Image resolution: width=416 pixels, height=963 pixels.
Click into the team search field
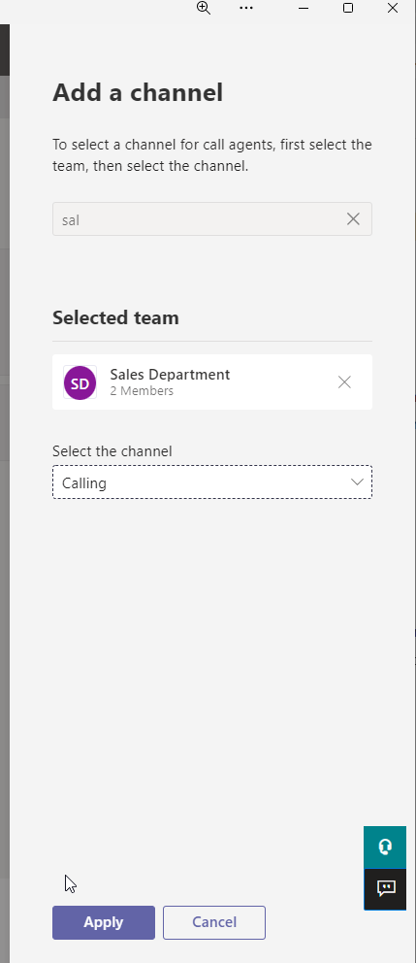[212, 218]
